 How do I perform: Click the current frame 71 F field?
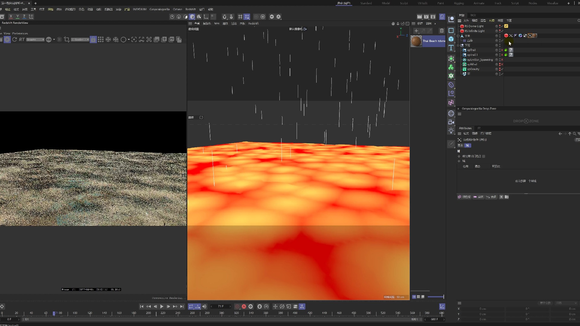[x=221, y=306]
